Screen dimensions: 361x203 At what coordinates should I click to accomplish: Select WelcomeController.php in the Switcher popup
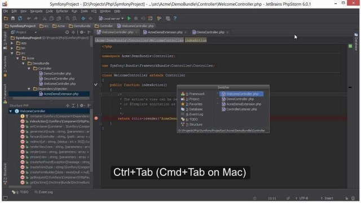click(241, 94)
